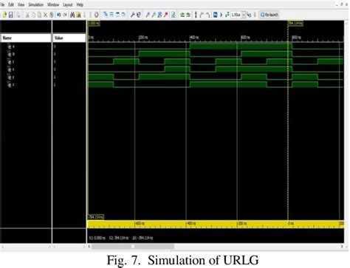Click the 200 ns ruler label
Viewport: 350px width, 268px height.
coord(143,38)
